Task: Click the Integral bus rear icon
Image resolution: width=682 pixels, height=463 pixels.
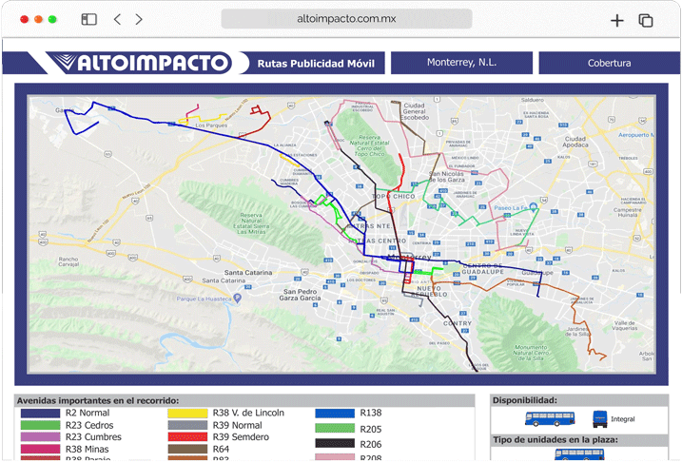Action: (x=600, y=419)
